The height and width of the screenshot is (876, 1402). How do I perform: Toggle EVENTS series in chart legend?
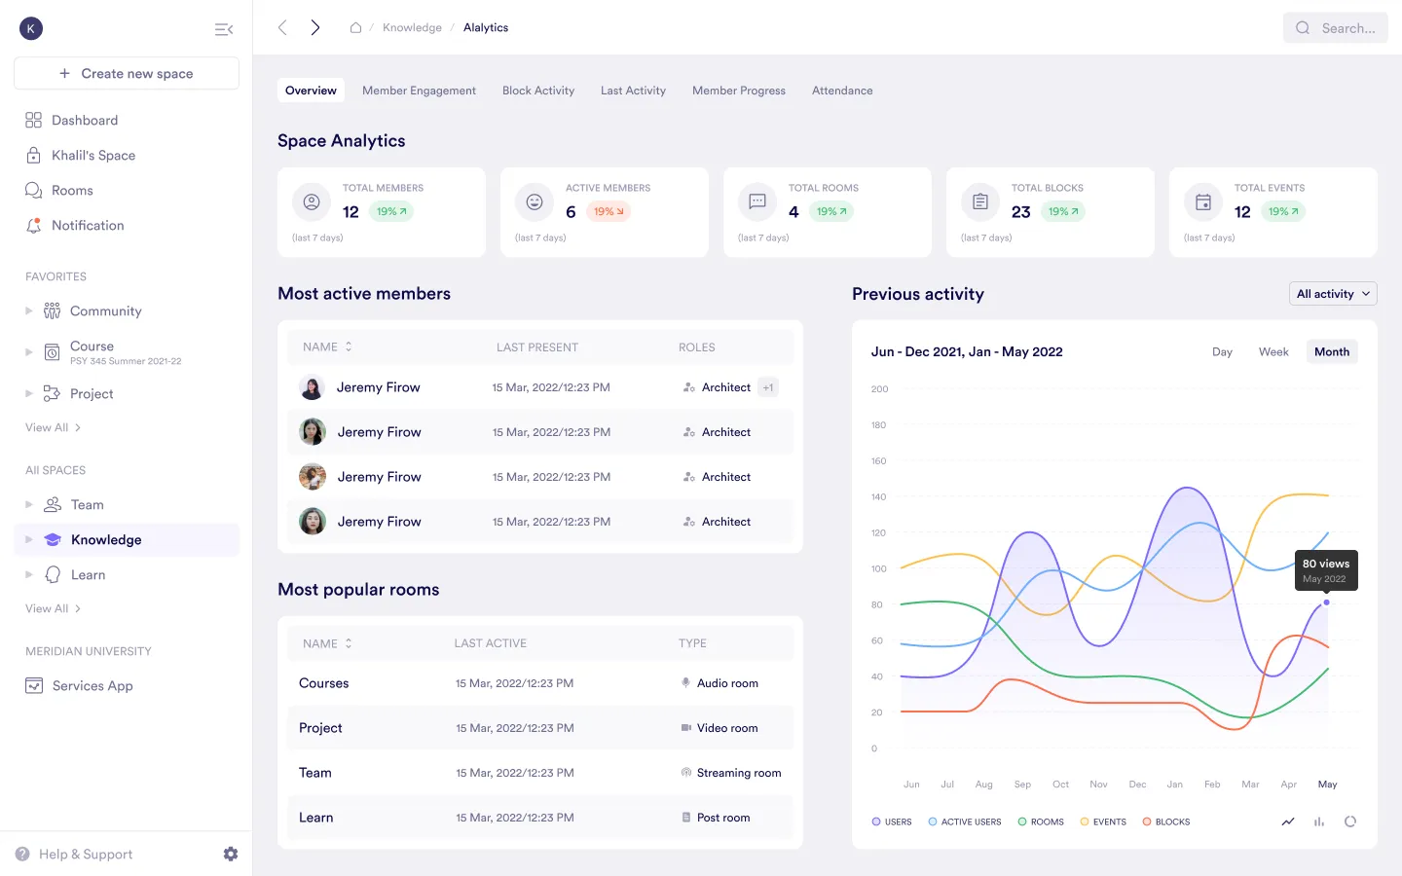[x=1103, y=821]
